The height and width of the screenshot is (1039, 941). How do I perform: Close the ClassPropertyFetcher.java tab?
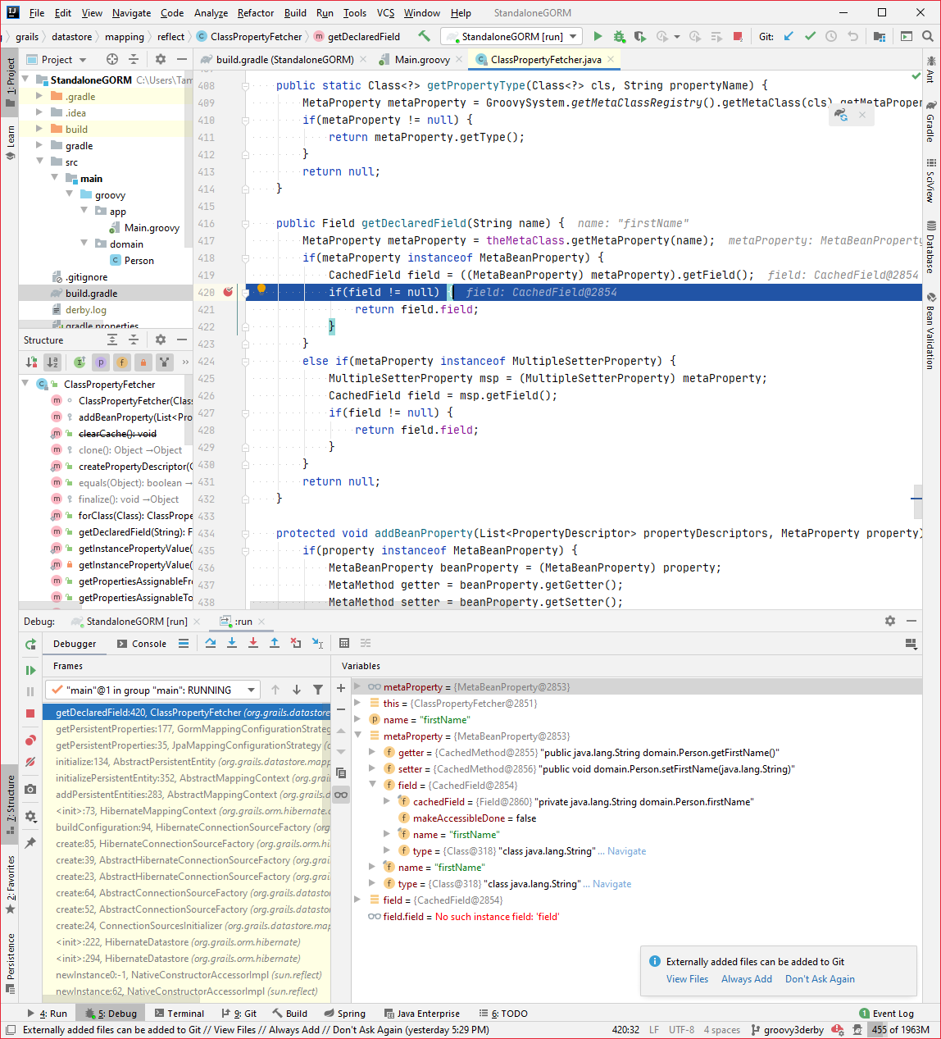coord(610,59)
